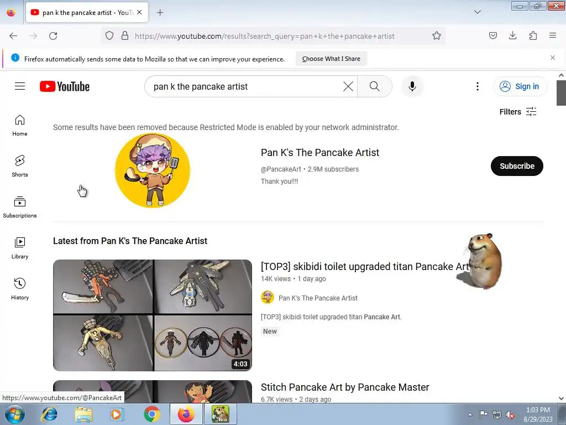Image resolution: width=566 pixels, height=425 pixels.
Task: Click the @PancakeArt channel handle
Action: pos(281,169)
